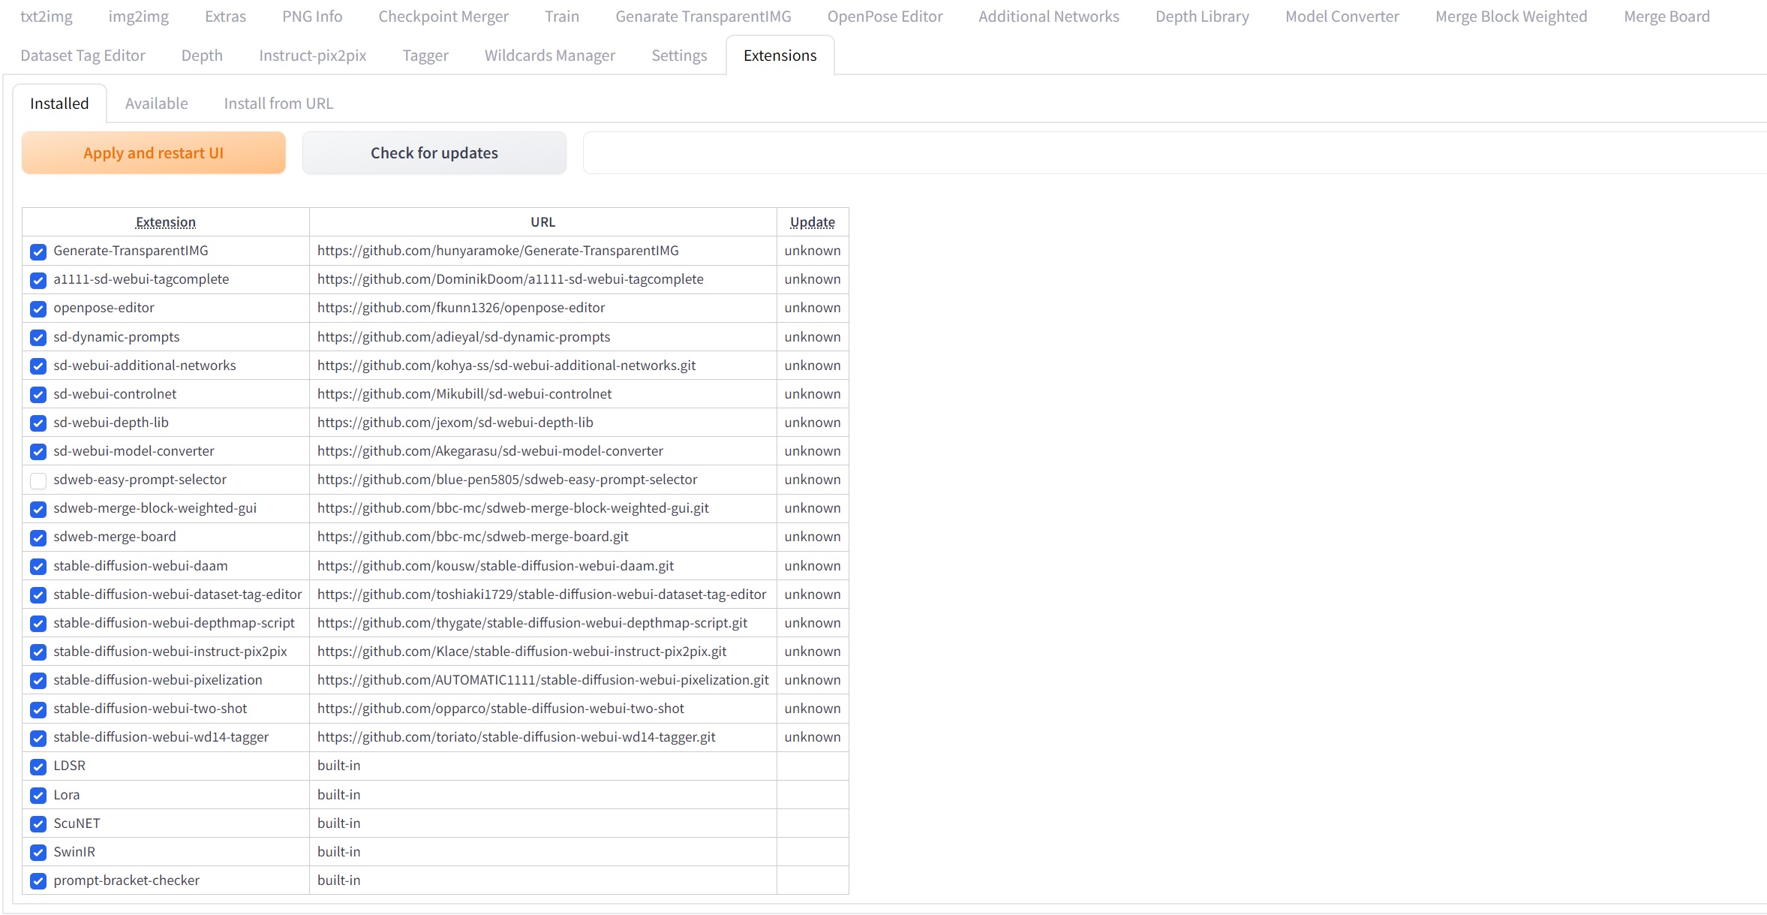Click the Update column header
Image resolution: width=1767 pixels, height=915 pixels.
click(x=813, y=222)
